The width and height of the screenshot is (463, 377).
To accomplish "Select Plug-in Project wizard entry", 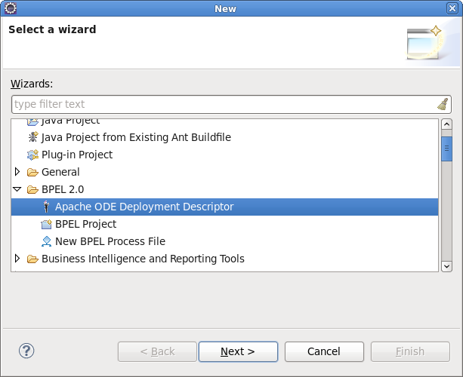I will point(77,155).
